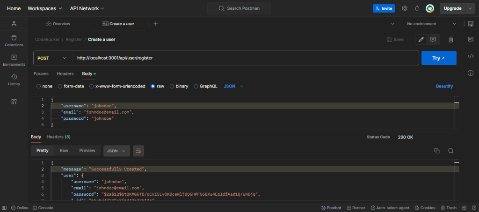The image size is (479, 212).
Task: Open settings gear in header
Action: (x=405, y=8)
